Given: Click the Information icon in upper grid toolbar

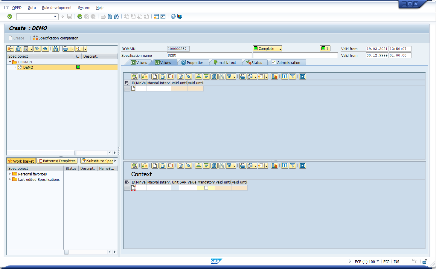Looking at the screenshot, I should pyautogui.click(x=285, y=77).
